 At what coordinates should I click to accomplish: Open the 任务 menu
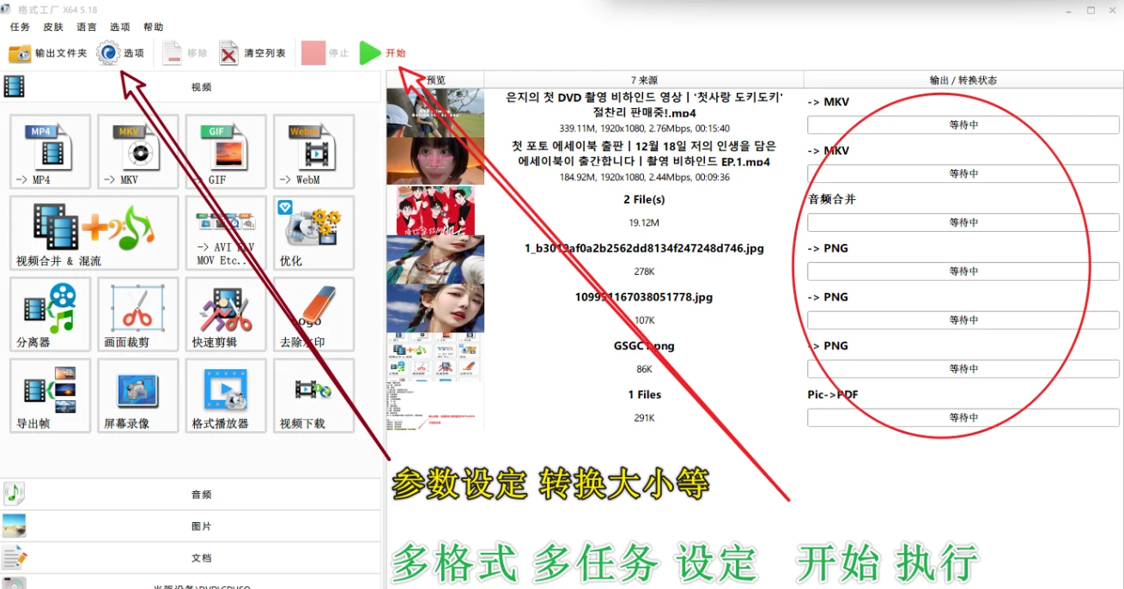click(20, 27)
